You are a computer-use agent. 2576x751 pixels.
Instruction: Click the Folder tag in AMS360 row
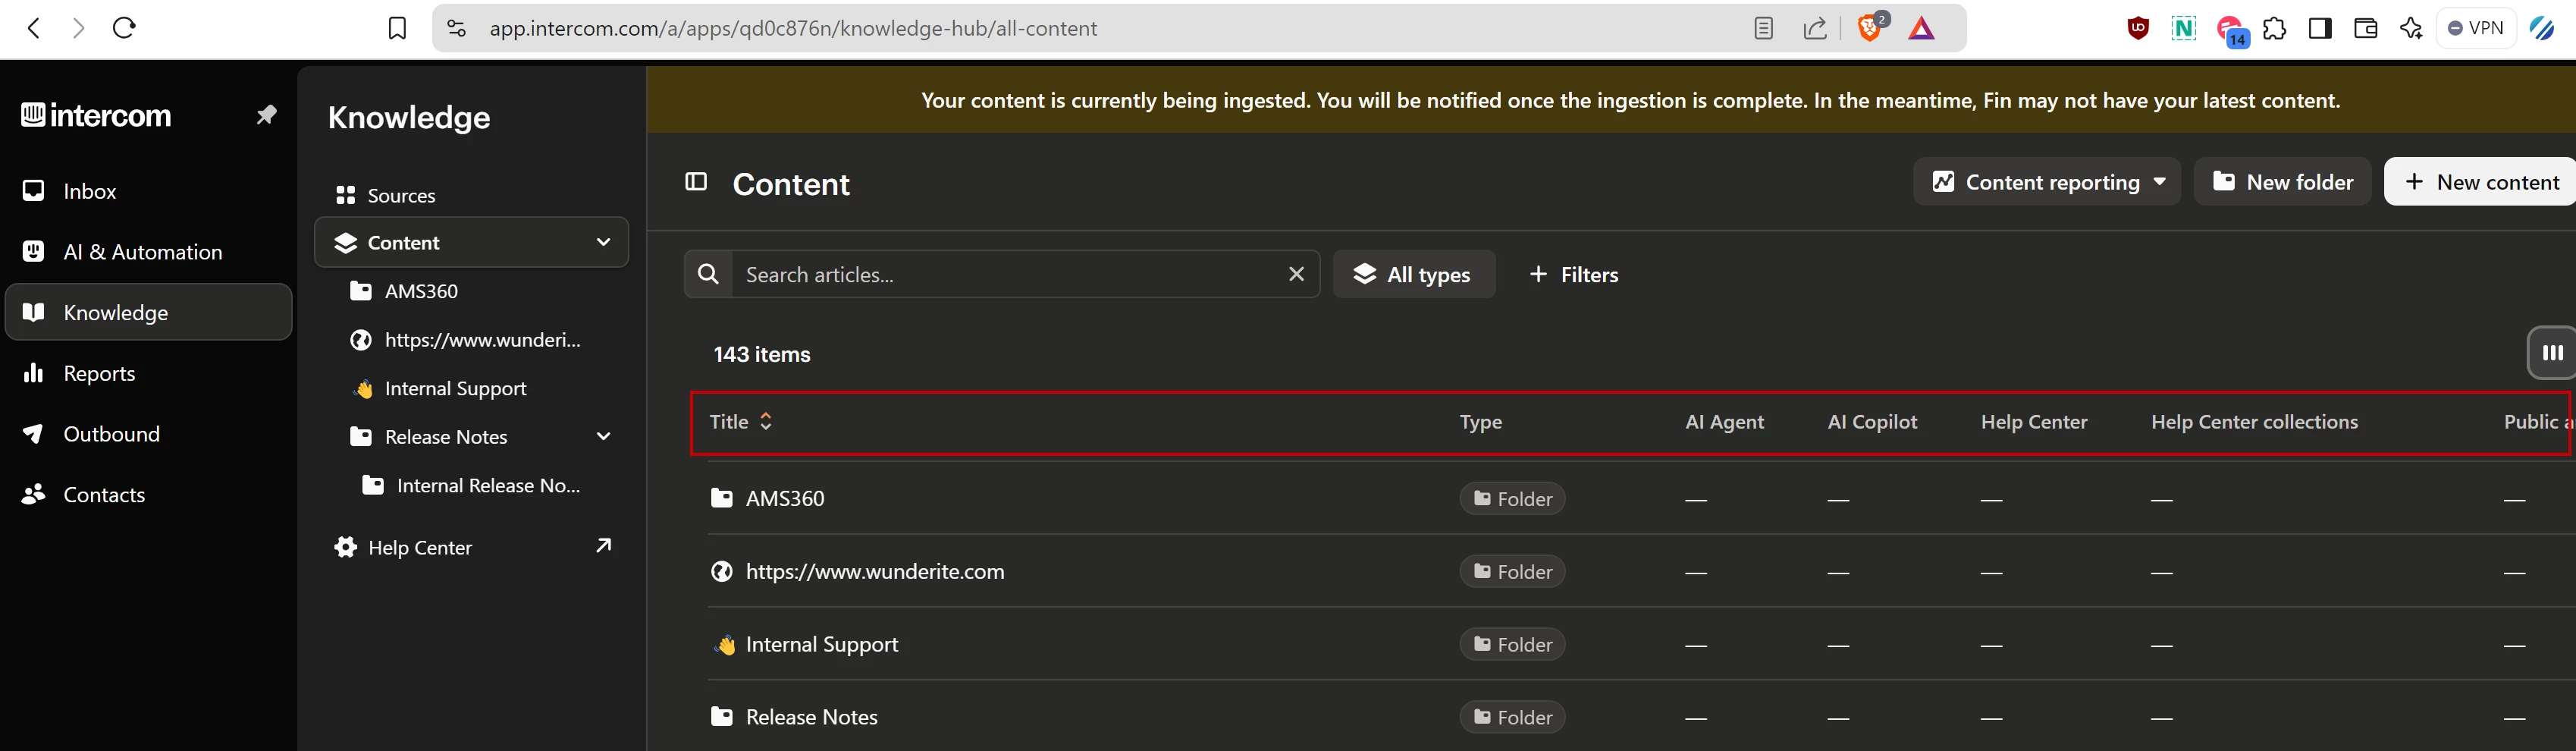[x=1512, y=498]
